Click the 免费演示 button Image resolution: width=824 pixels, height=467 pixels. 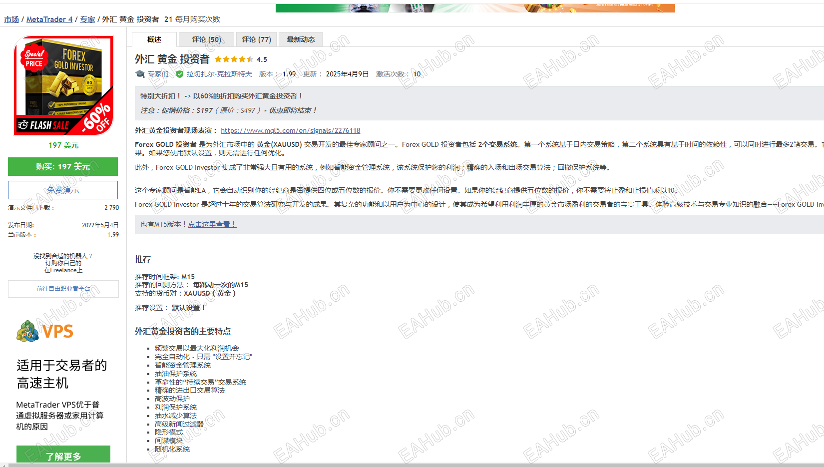tap(63, 190)
